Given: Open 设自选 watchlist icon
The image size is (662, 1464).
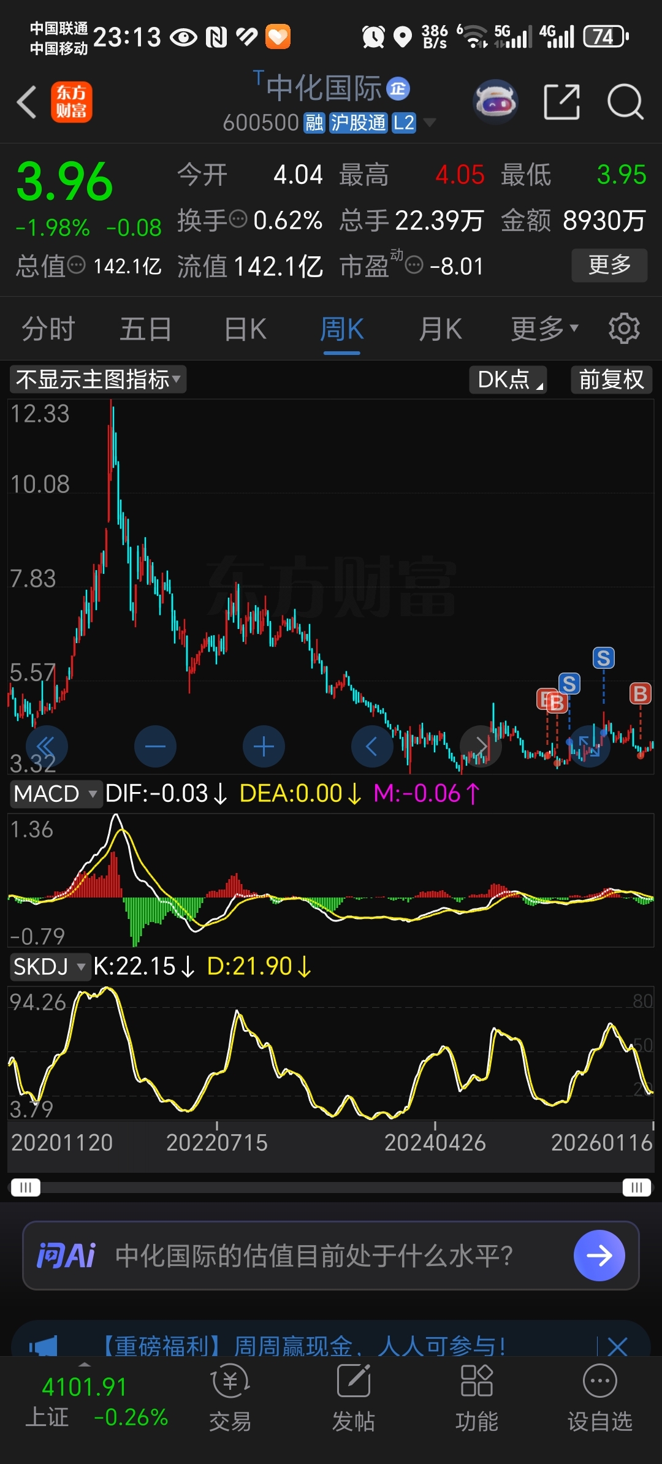Looking at the screenshot, I should (x=600, y=1397).
